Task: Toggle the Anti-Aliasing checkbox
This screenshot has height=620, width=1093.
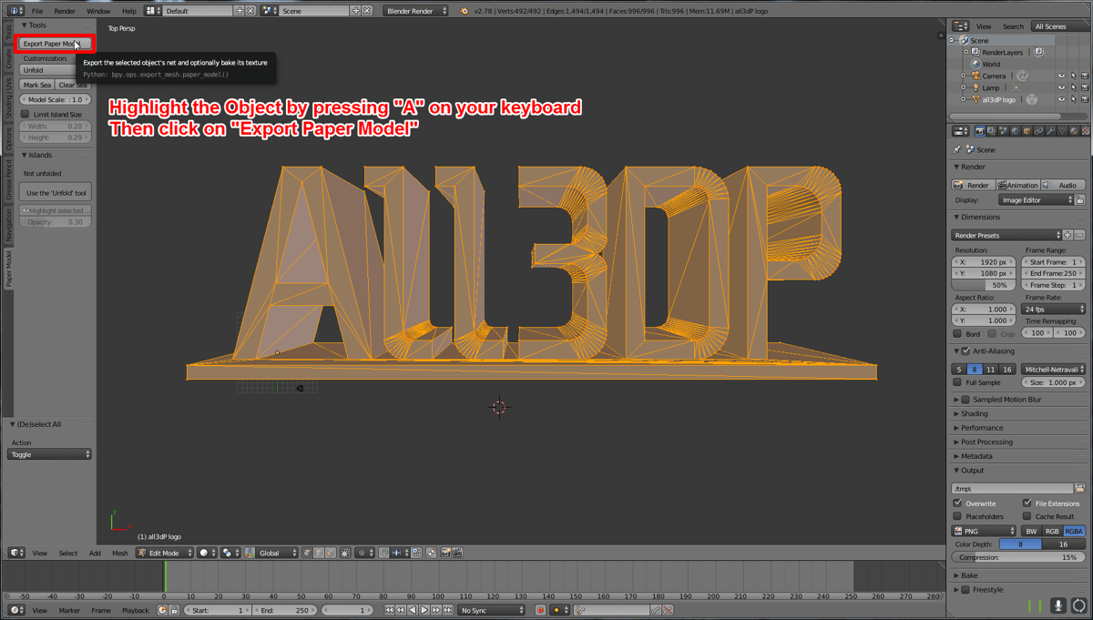Action: coord(965,351)
